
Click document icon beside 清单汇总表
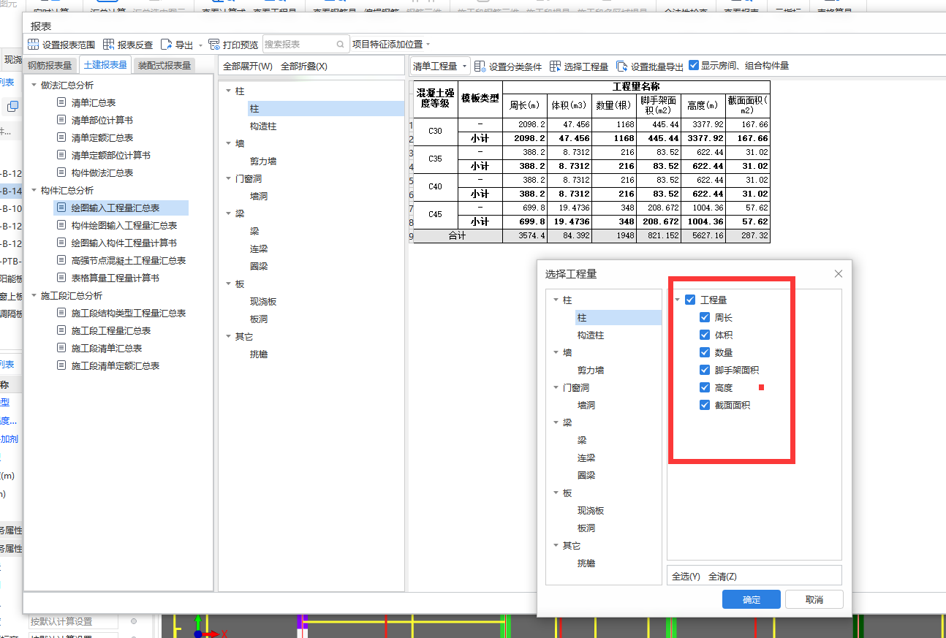(x=61, y=102)
